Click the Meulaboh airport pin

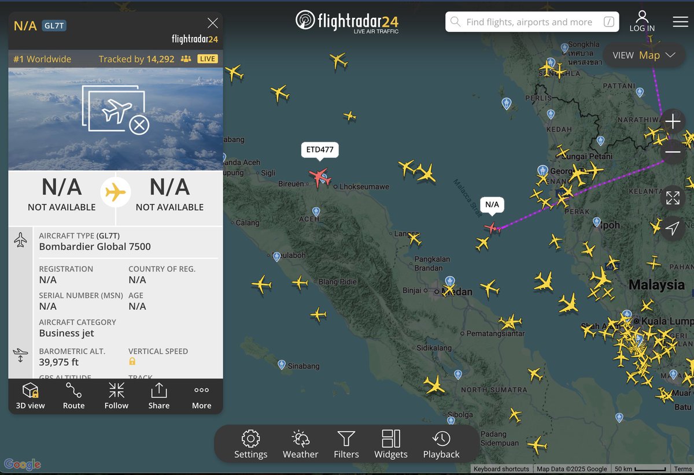pos(277,256)
